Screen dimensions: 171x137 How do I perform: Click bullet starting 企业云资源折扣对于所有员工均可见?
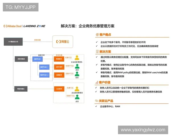click(129, 46)
